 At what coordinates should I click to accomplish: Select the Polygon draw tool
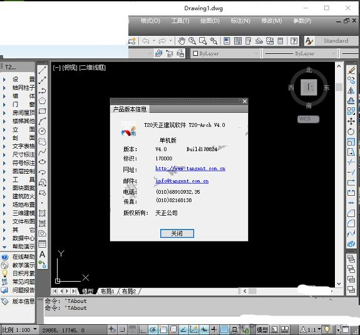click(x=42, y=101)
